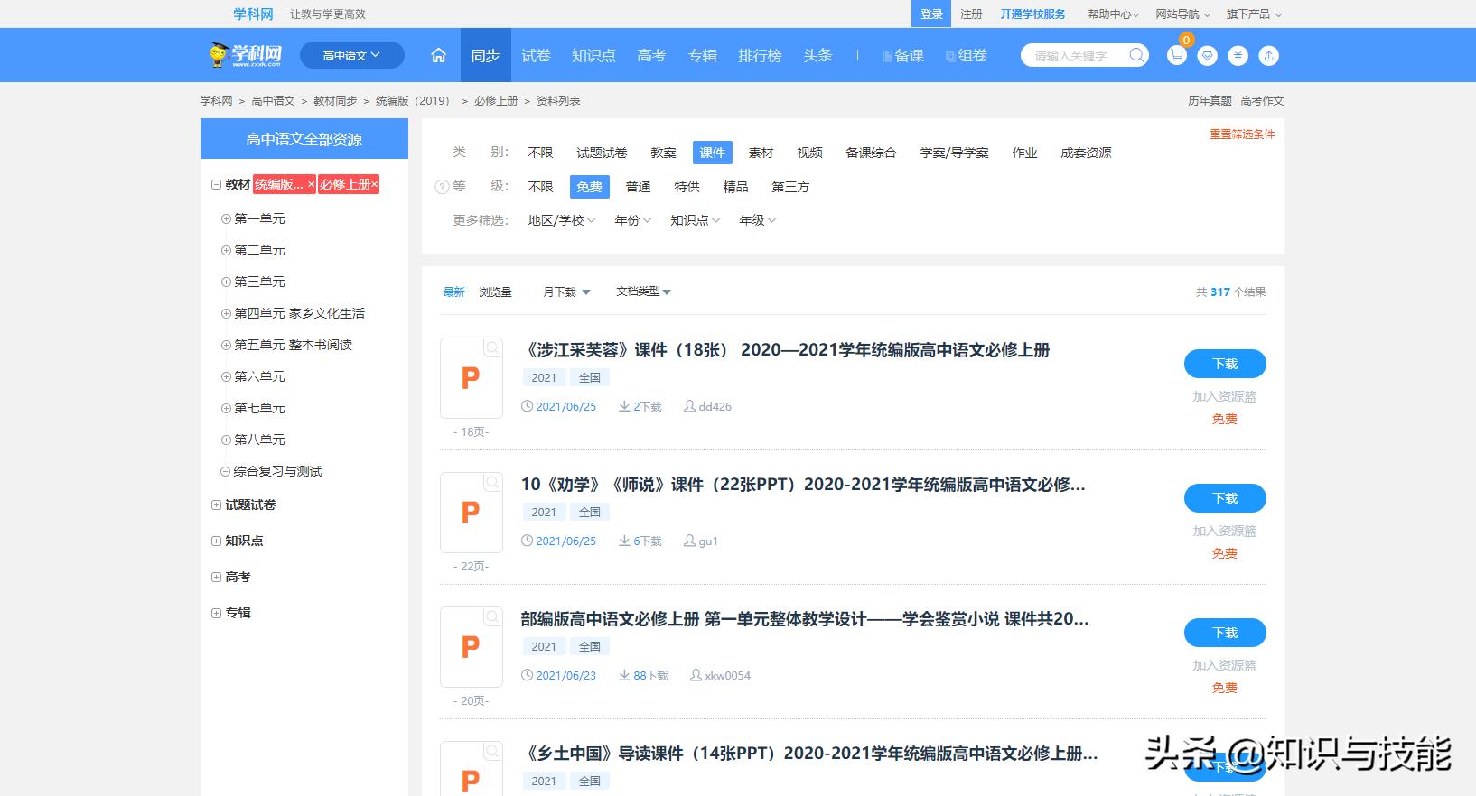1476x796 pixels.
Task: Remove the 必修上册 filter tag
Action: [375, 184]
